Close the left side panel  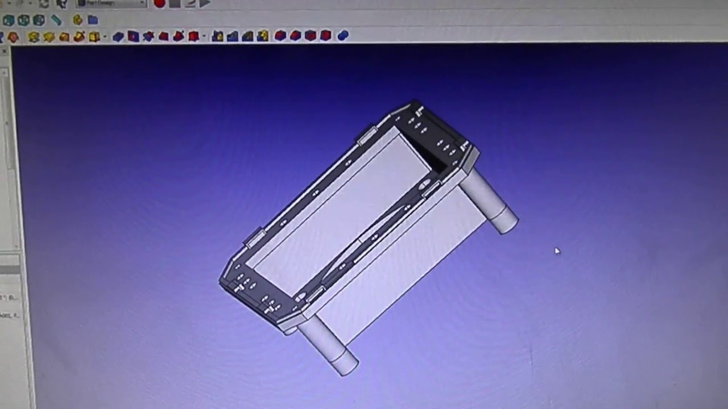[4, 52]
